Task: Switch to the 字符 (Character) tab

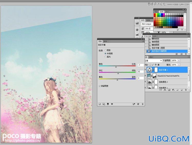Action: pyautogui.click(x=143, y=20)
